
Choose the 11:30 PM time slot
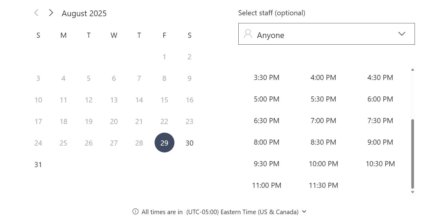tap(323, 185)
